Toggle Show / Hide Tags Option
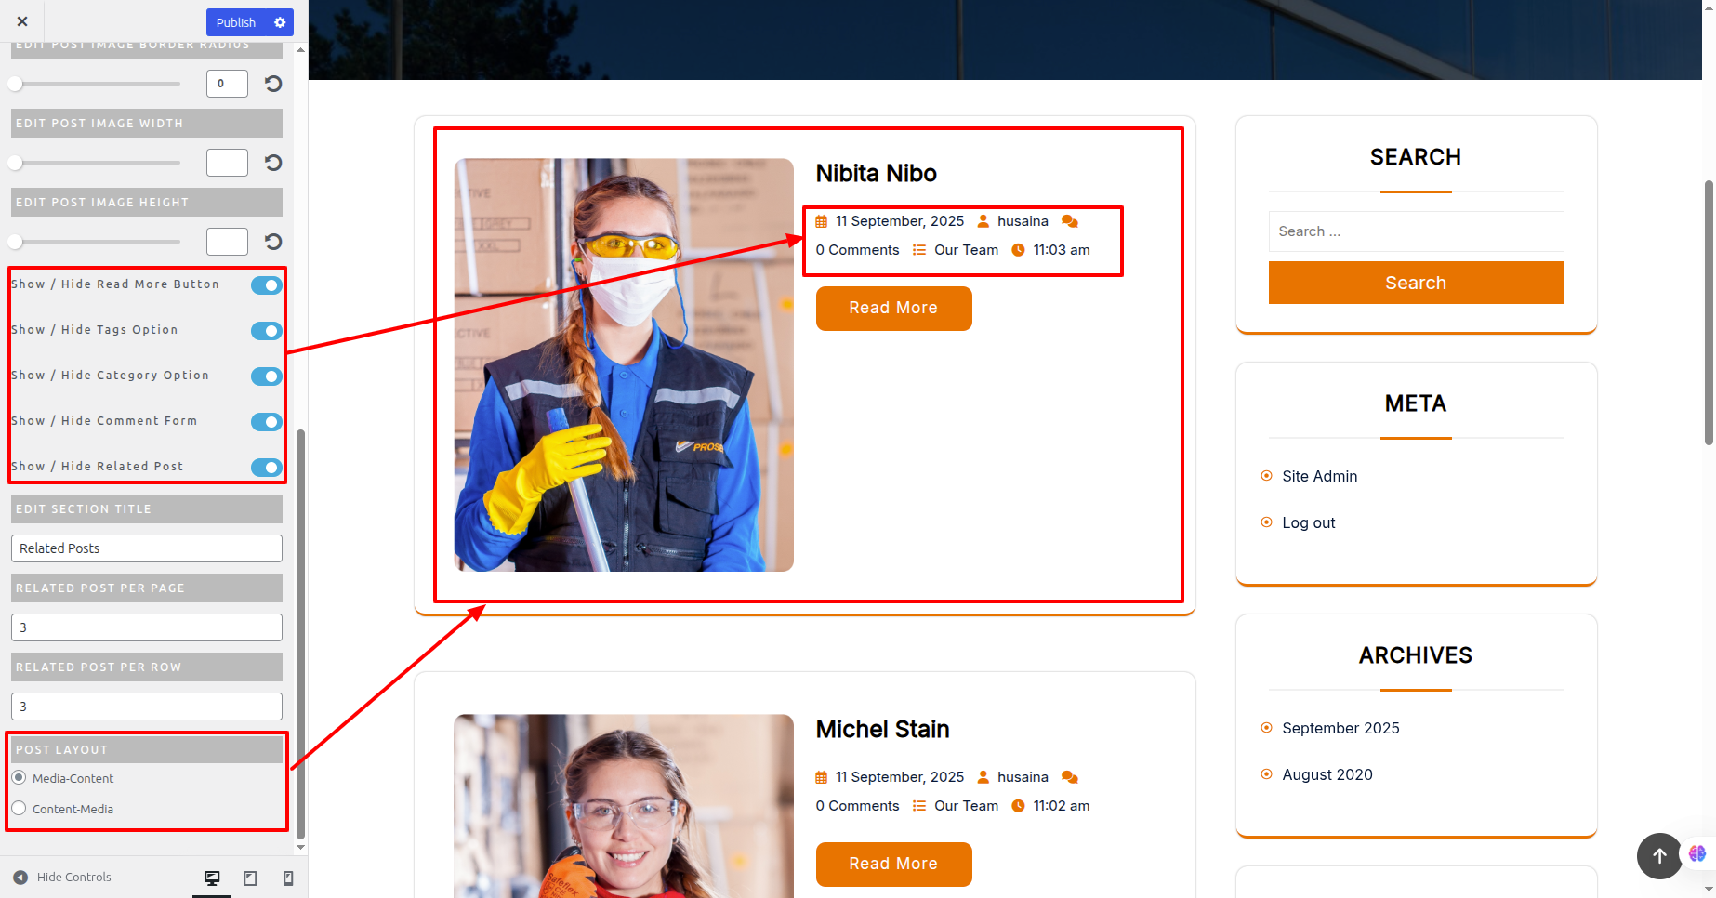 pos(267,331)
